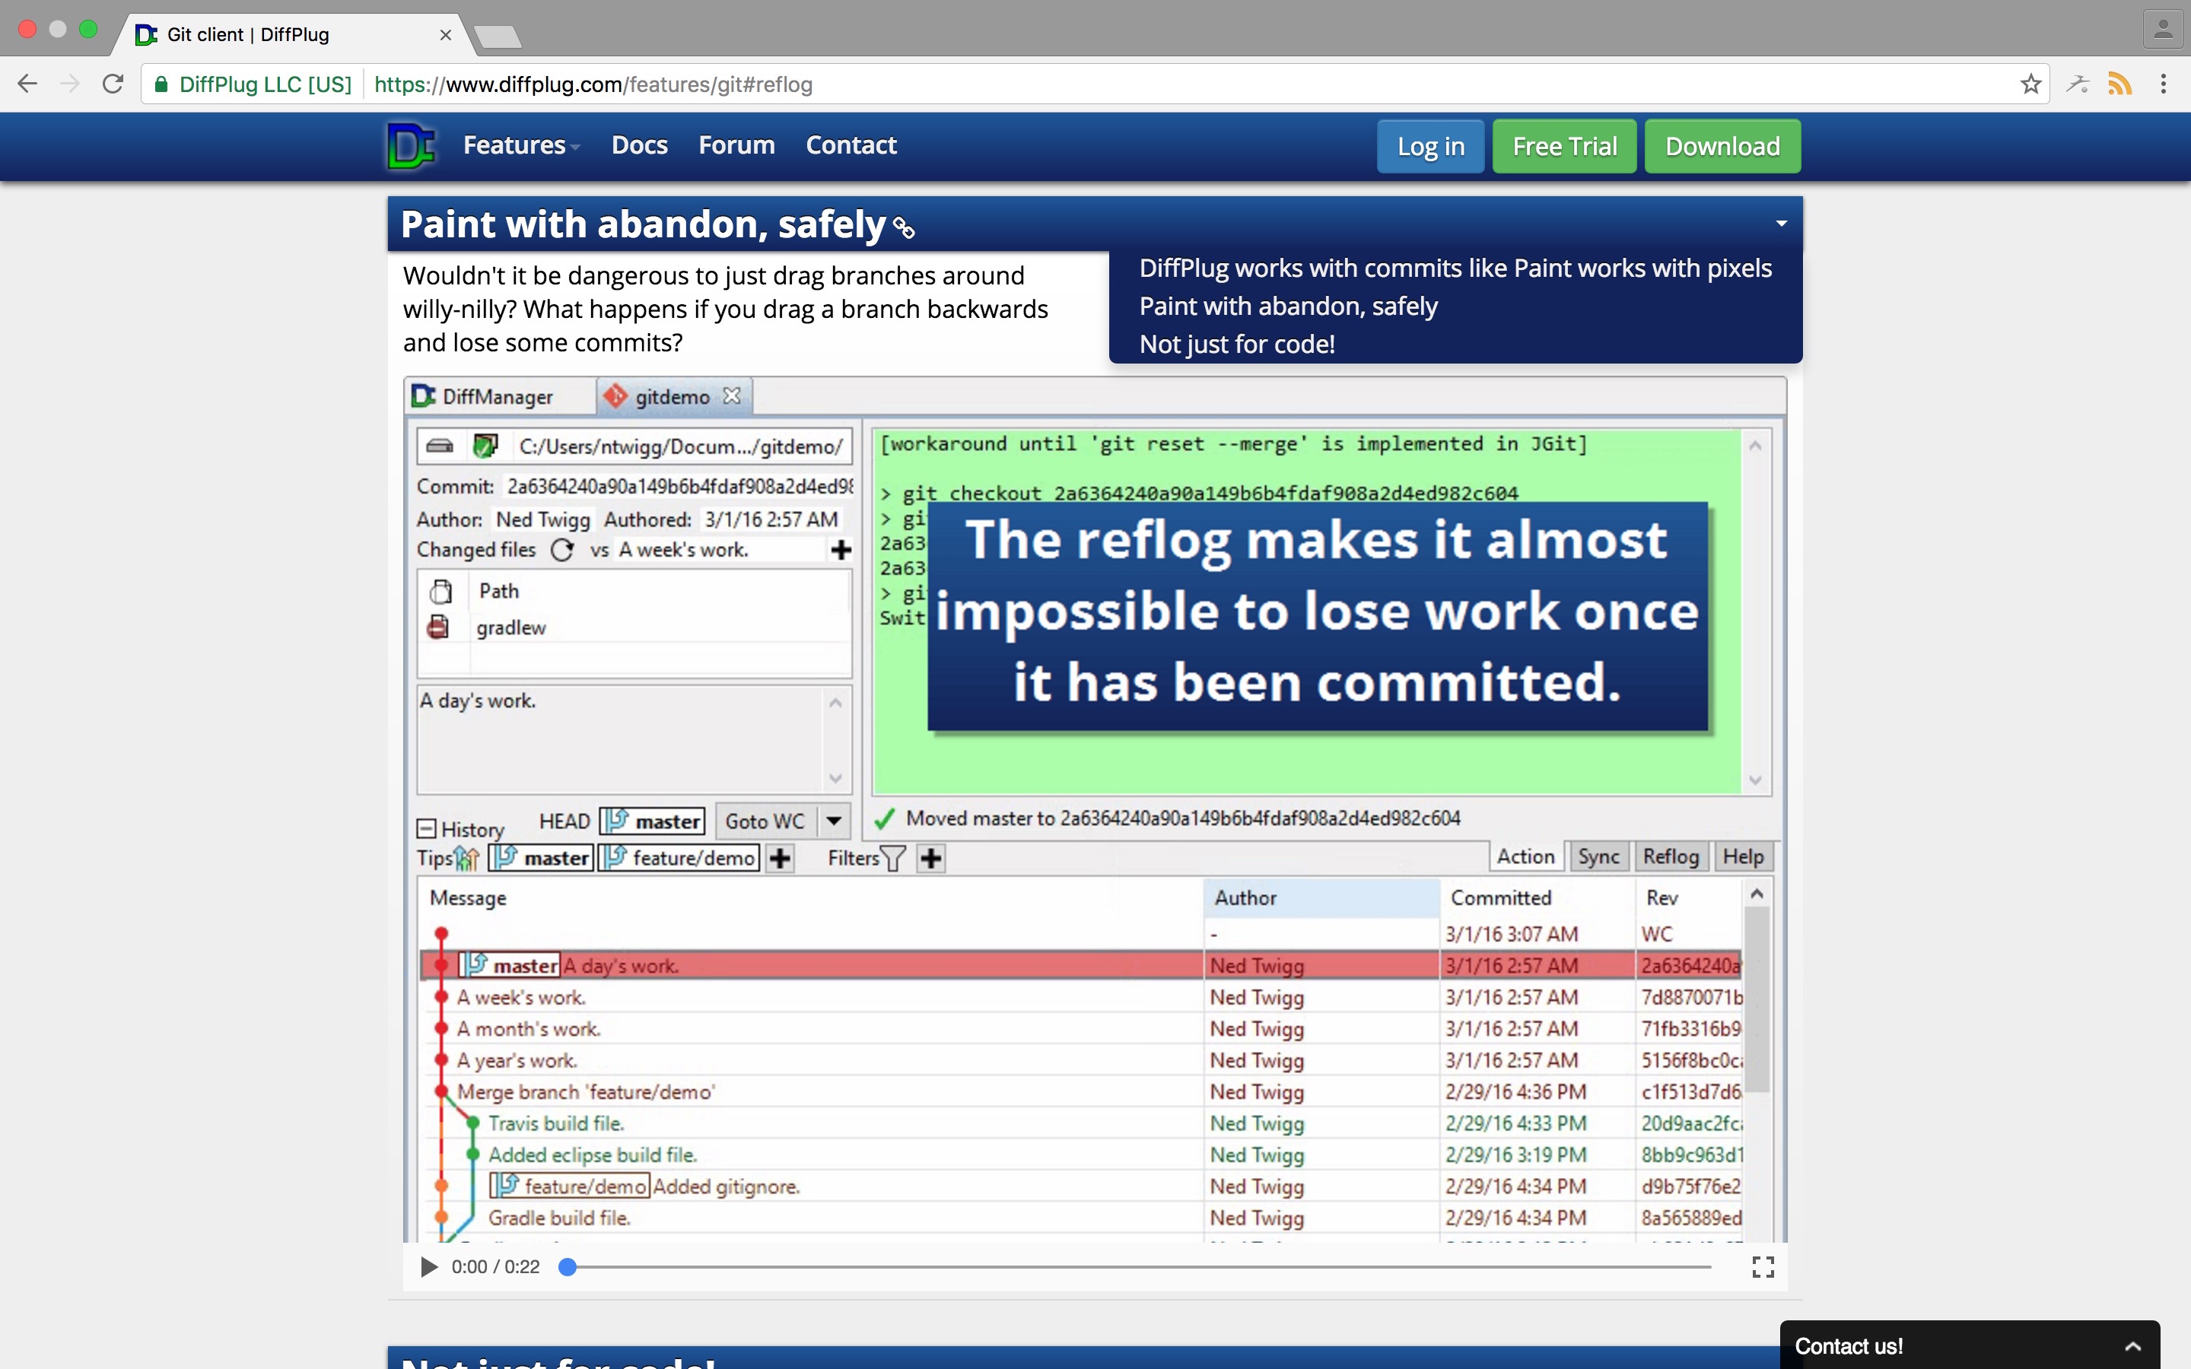
Task: Click the drive icon in repository path bar
Action: coord(440,446)
